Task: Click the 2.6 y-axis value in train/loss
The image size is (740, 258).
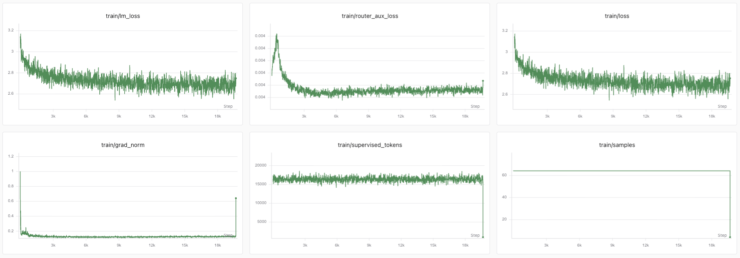Action: pos(505,94)
